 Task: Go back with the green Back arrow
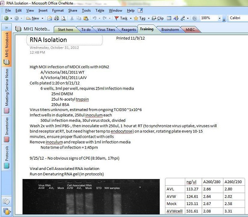click(x=6, y=18)
